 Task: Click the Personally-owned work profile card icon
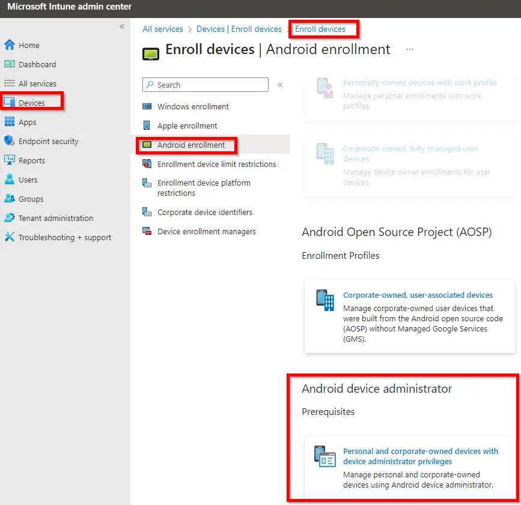[325, 88]
